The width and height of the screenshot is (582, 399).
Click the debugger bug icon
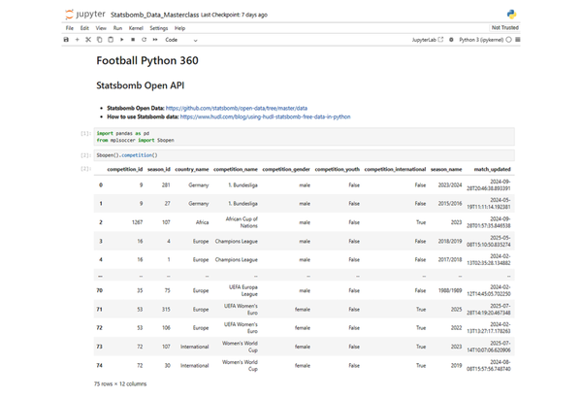(x=451, y=40)
